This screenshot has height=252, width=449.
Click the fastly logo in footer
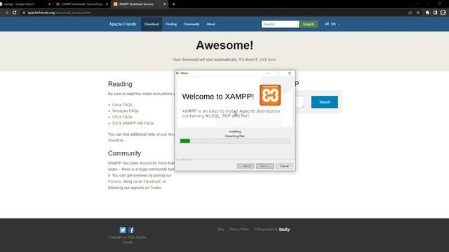284,230
